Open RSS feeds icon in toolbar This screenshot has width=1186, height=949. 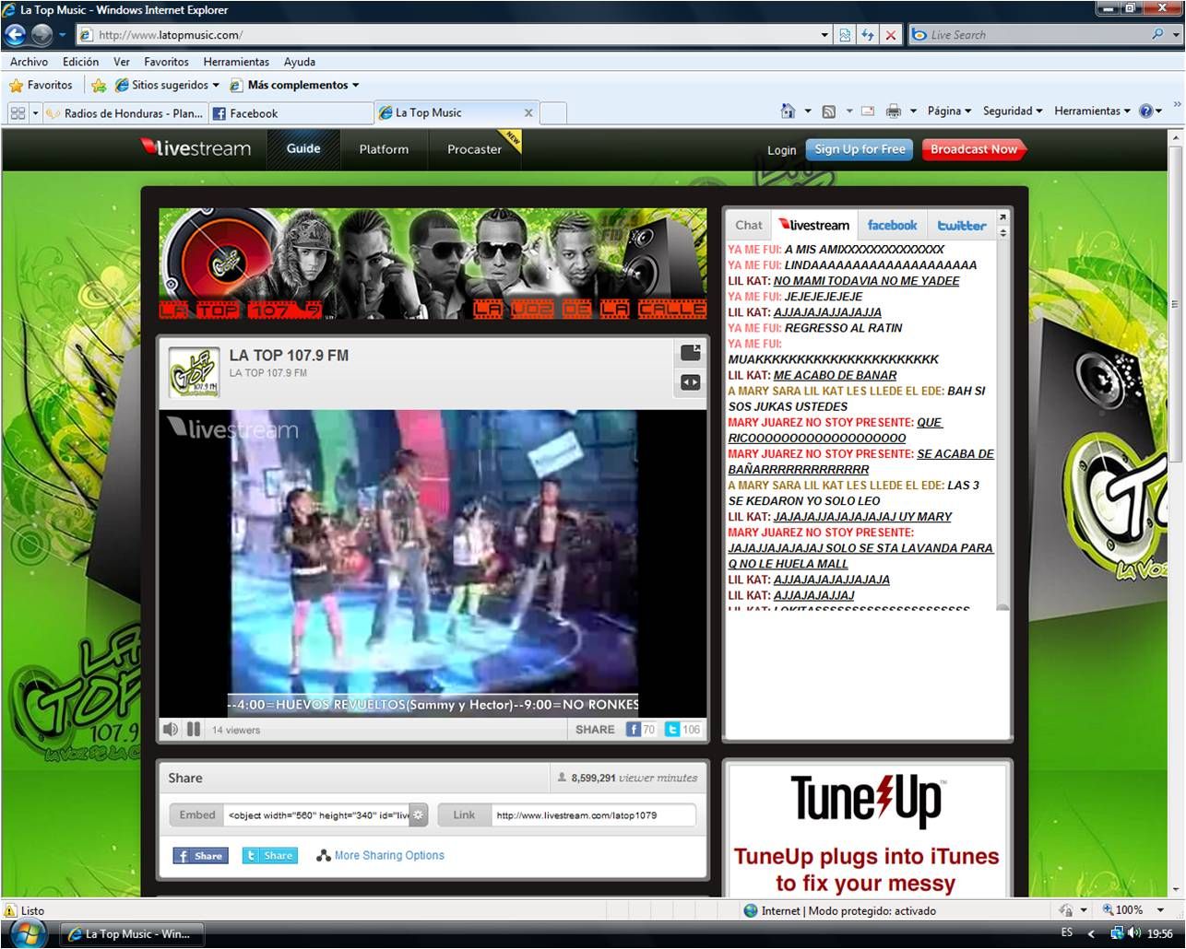(x=828, y=111)
